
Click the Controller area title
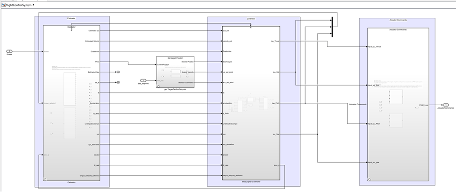pyautogui.click(x=251, y=19)
